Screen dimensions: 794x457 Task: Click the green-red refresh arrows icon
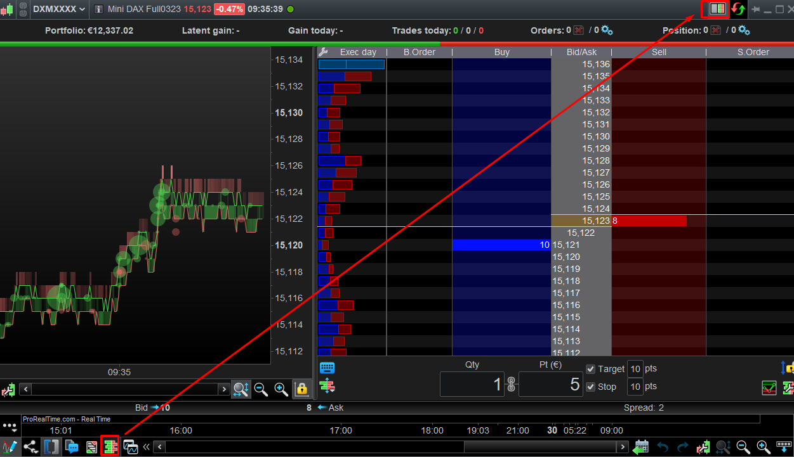coord(738,9)
